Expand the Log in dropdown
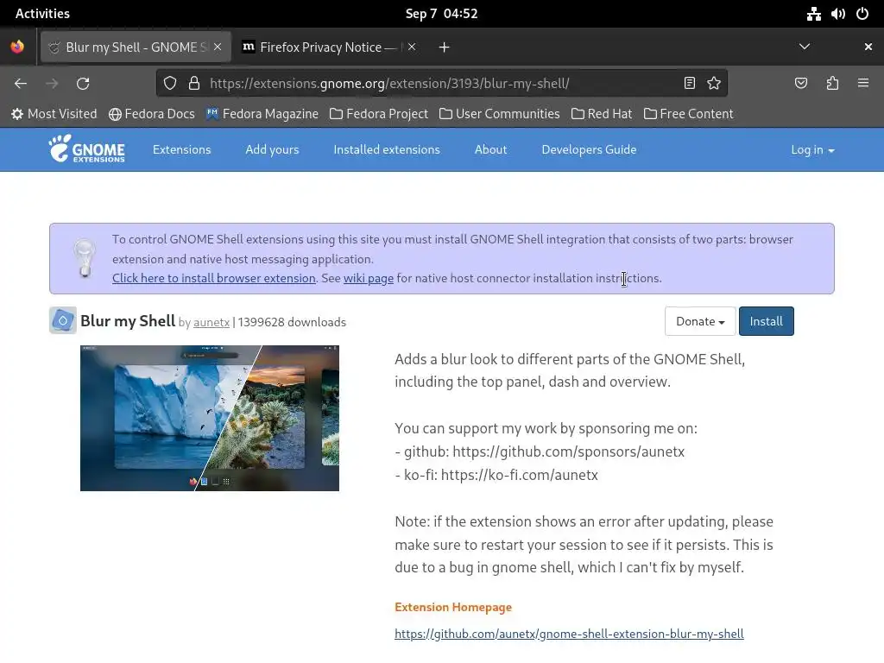This screenshot has height=663, width=884. pos(812,150)
